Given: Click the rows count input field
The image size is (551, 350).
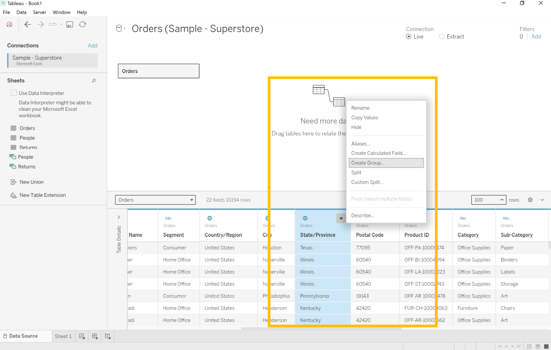Looking at the screenshot, I should [484, 200].
